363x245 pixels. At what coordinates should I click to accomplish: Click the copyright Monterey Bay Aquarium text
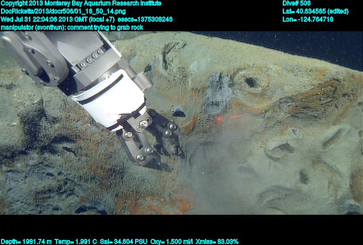click(x=81, y=3)
